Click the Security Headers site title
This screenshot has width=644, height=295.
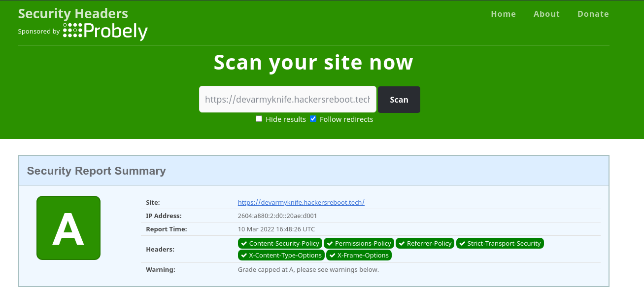point(73,14)
